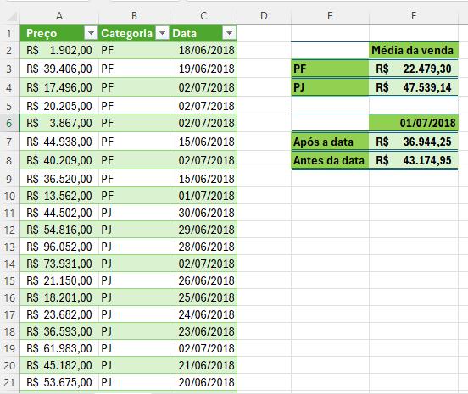468x394 pixels.
Task: Select price cell R$ 39.406,00
Action: point(59,69)
